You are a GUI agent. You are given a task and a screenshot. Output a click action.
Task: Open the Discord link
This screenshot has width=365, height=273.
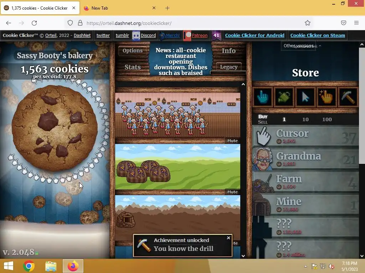coord(148,35)
